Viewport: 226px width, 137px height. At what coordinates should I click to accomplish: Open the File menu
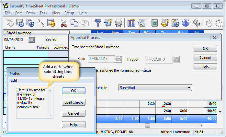(x=8, y=13)
